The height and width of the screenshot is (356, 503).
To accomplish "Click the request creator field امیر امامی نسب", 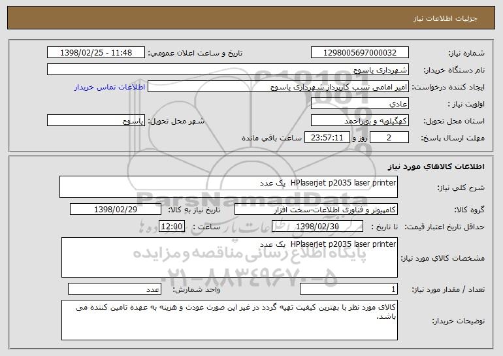I will click(x=278, y=87).
